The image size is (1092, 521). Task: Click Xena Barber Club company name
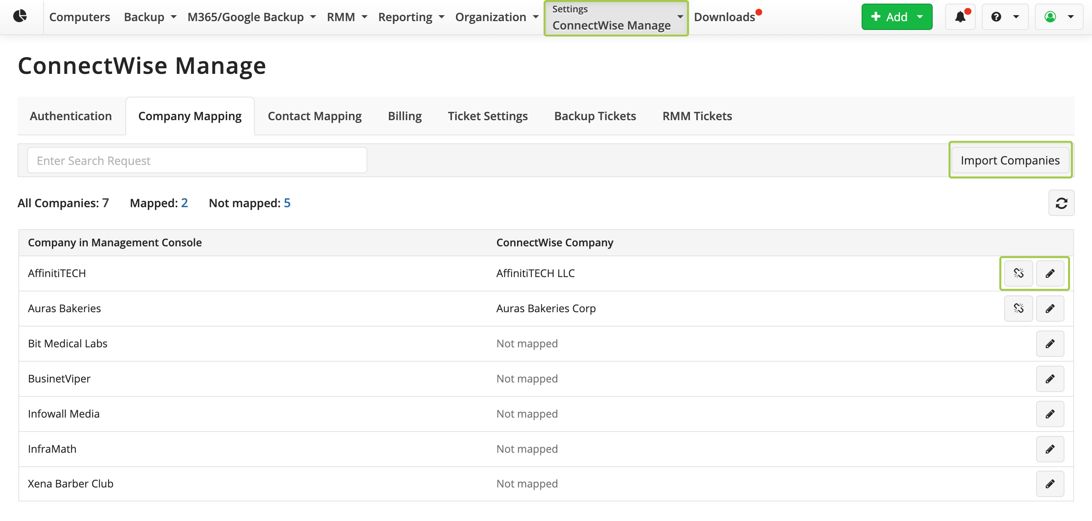tap(71, 484)
